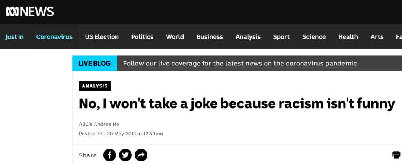Viewport: 402px width, 164px height.
Task: Navigate to the World news section
Action: (x=175, y=37)
